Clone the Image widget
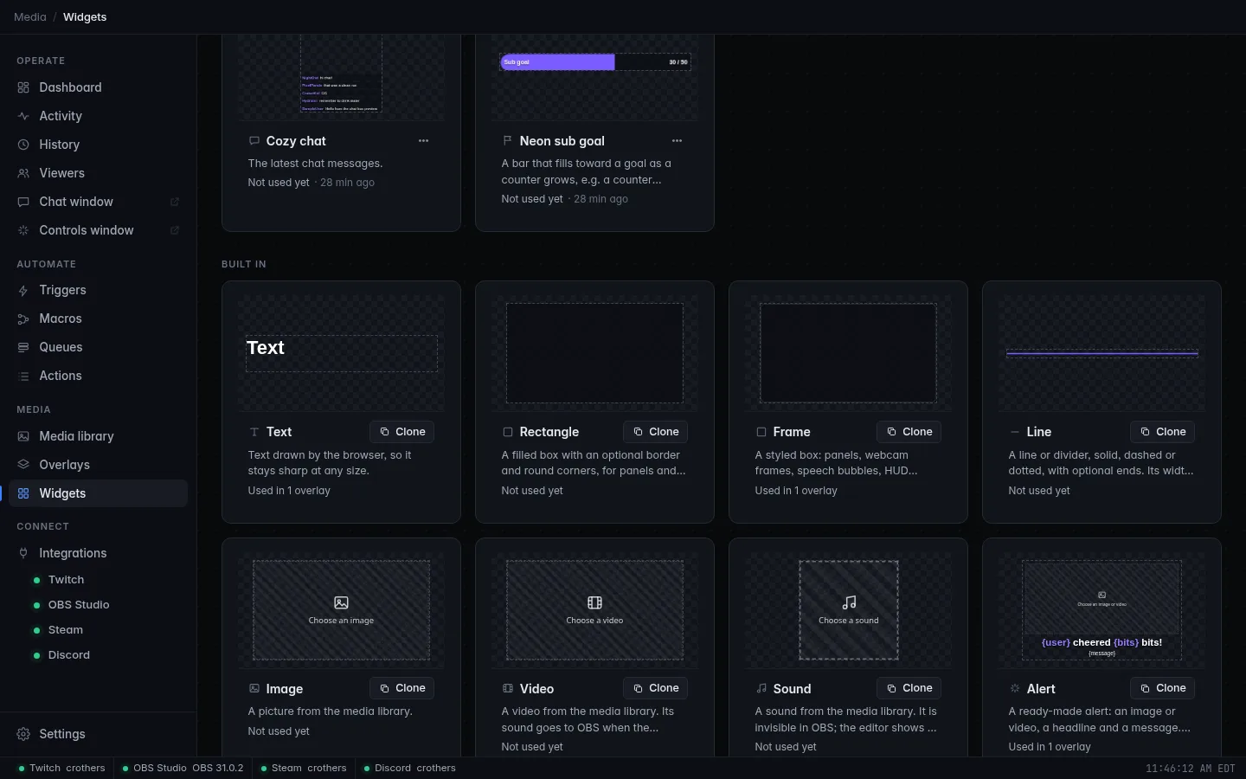This screenshot has height=779, width=1246. pos(402,688)
